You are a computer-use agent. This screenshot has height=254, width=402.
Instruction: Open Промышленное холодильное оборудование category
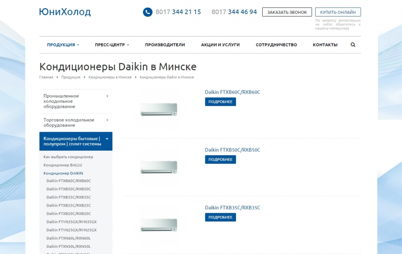(x=76, y=102)
